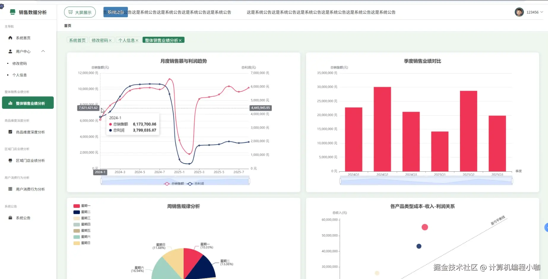Toggle the 总销售额 series legend
Screen dimensions: 548x279
click(174, 184)
